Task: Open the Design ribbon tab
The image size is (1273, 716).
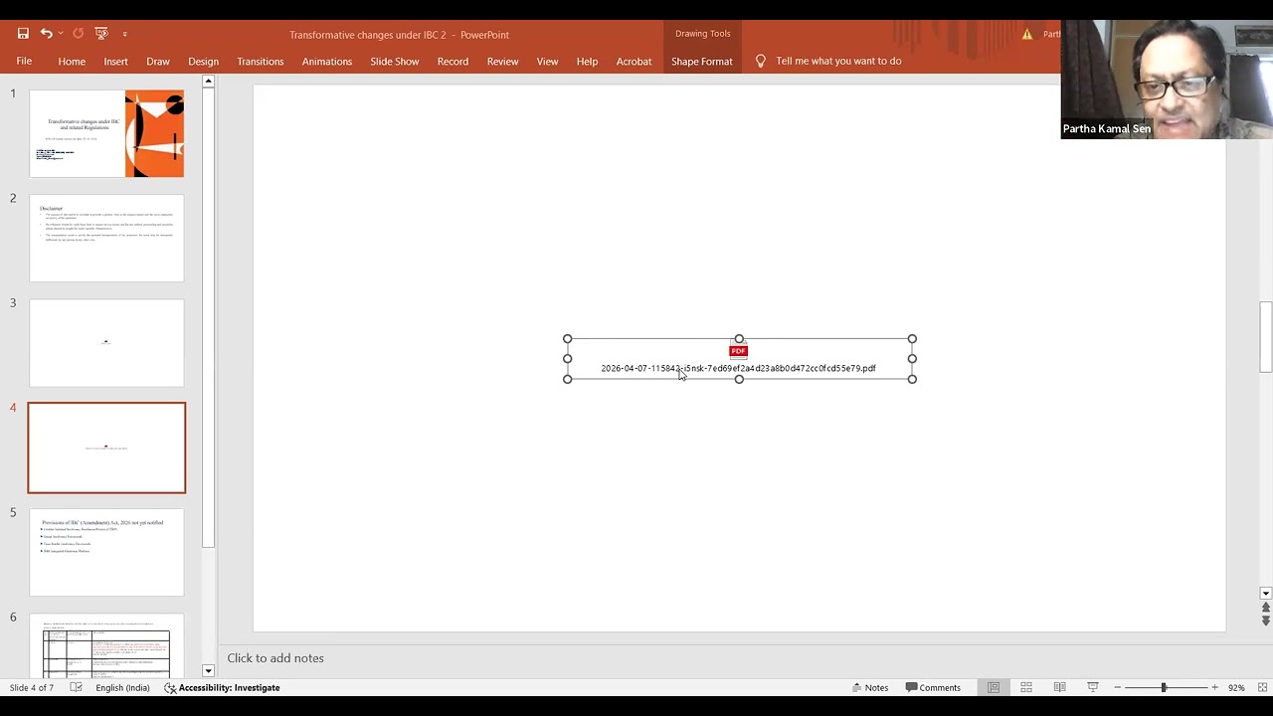Action: tap(203, 61)
